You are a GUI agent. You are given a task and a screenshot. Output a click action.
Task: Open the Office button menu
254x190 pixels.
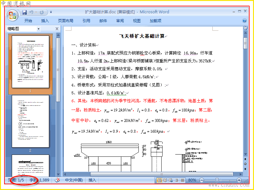point(12,16)
